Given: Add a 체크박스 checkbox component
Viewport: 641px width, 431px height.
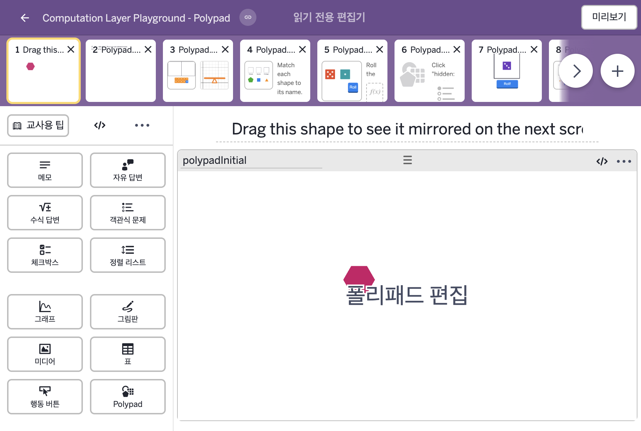Looking at the screenshot, I should tap(45, 255).
